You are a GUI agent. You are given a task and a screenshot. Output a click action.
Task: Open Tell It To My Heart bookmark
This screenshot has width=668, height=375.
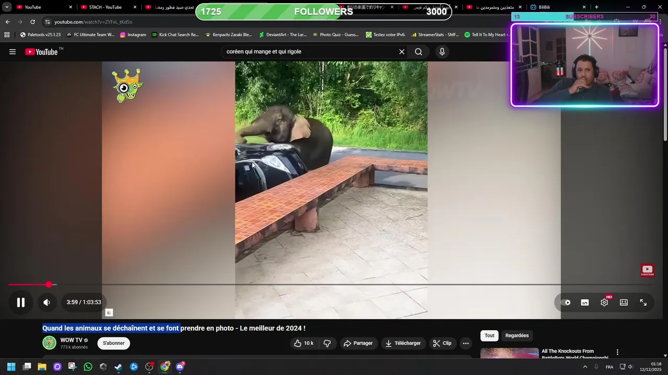[487, 35]
